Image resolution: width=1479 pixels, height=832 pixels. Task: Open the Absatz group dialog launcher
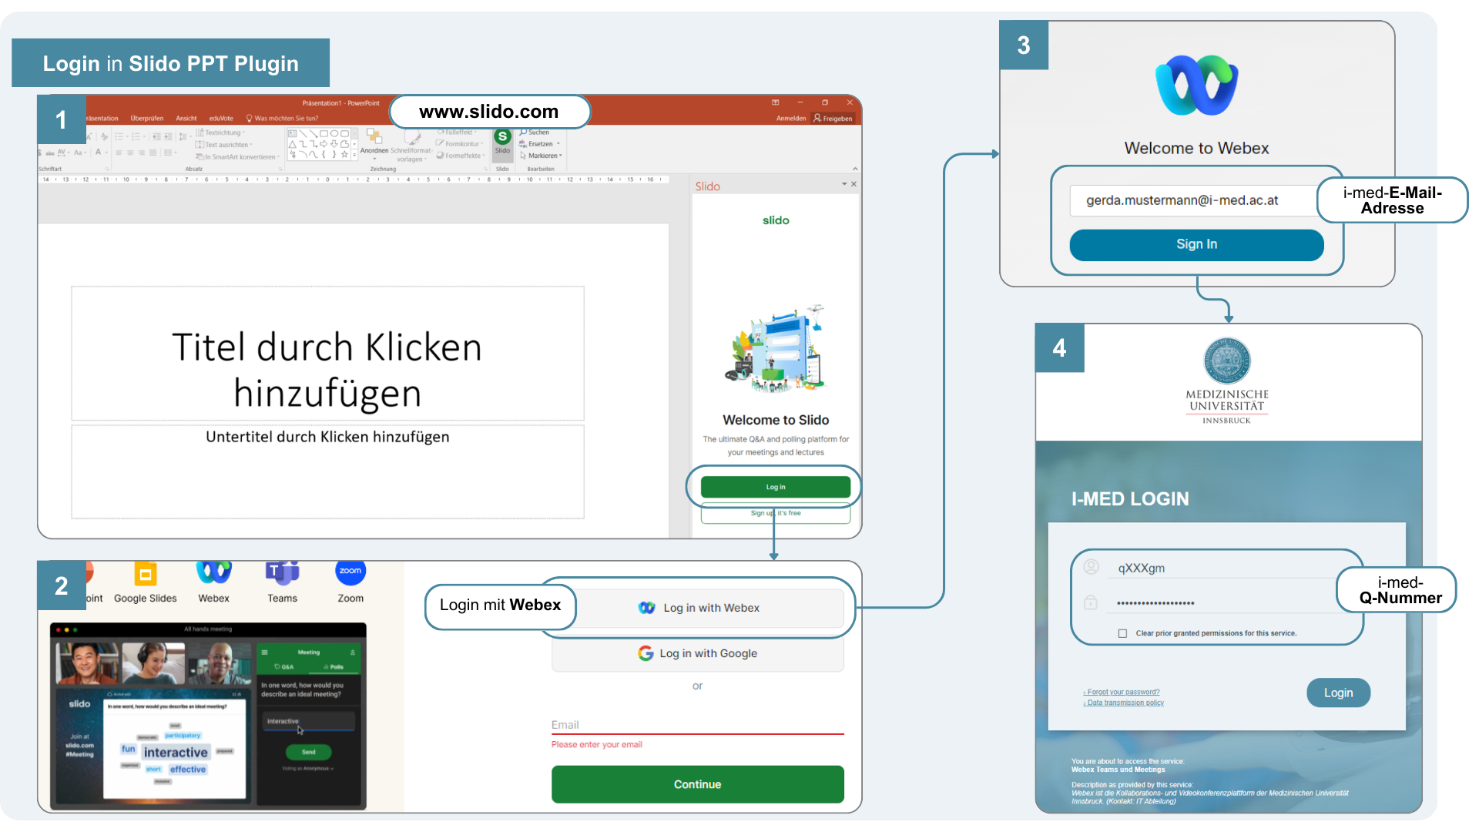point(280,169)
